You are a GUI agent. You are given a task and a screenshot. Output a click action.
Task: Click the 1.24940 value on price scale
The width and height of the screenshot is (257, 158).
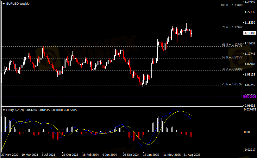click(x=250, y=2)
